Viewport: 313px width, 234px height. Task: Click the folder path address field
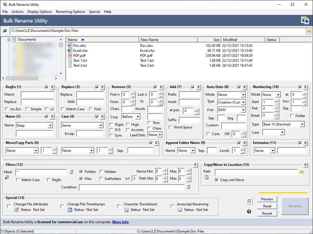point(158,31)
